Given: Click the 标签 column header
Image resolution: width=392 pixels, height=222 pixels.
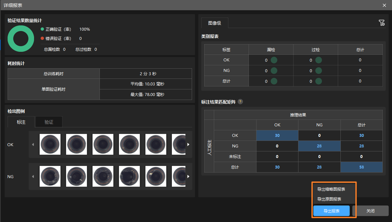Looking at the screenshot, I should (x=226, y=49).
